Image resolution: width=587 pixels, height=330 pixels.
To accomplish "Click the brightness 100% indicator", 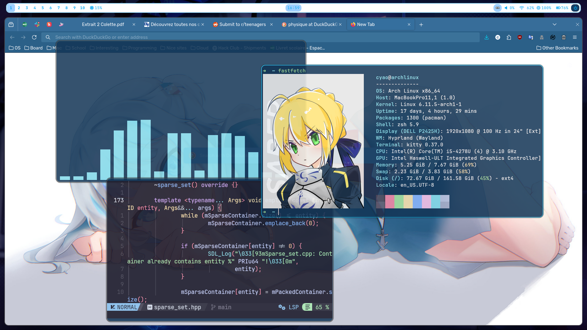I will pyautogui.click(x=544, y=8).
